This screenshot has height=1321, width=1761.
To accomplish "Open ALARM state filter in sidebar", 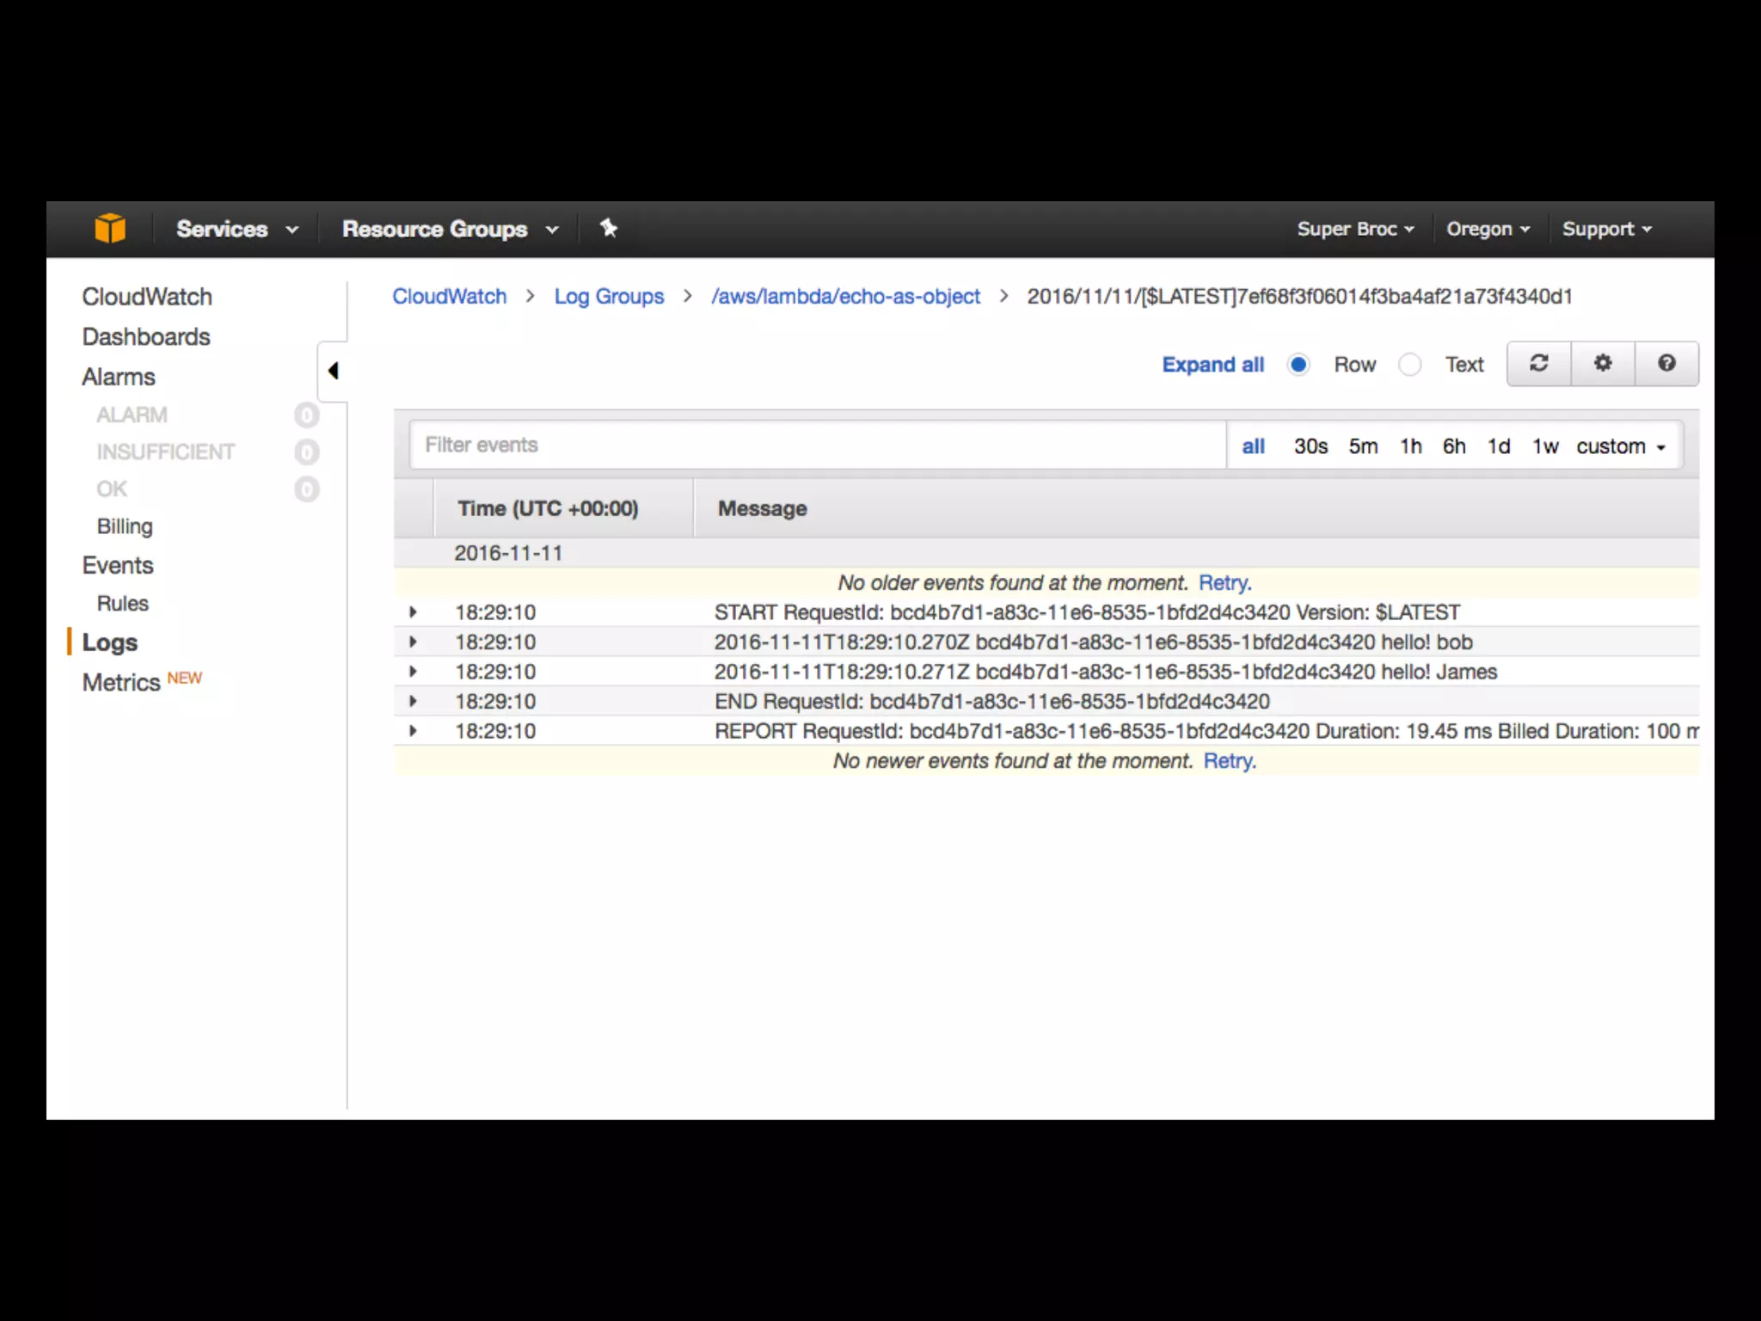I will pos(132,415).
